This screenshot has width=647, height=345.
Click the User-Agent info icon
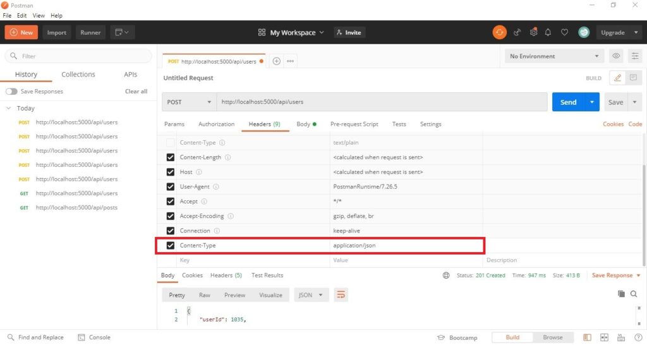(216, 186)
